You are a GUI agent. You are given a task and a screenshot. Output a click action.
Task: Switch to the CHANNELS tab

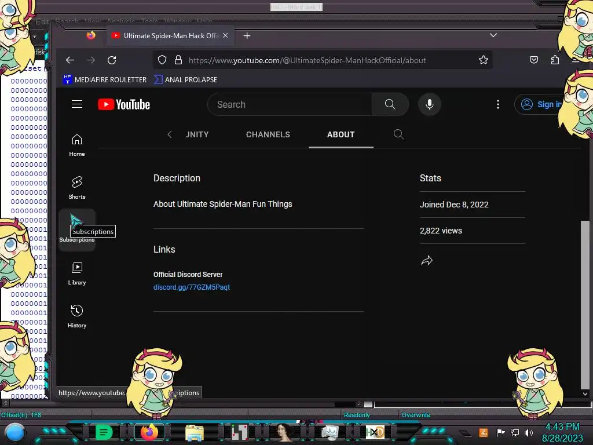(x=268, y=134)
